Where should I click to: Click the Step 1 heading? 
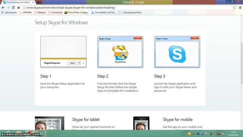click(46, 76)
